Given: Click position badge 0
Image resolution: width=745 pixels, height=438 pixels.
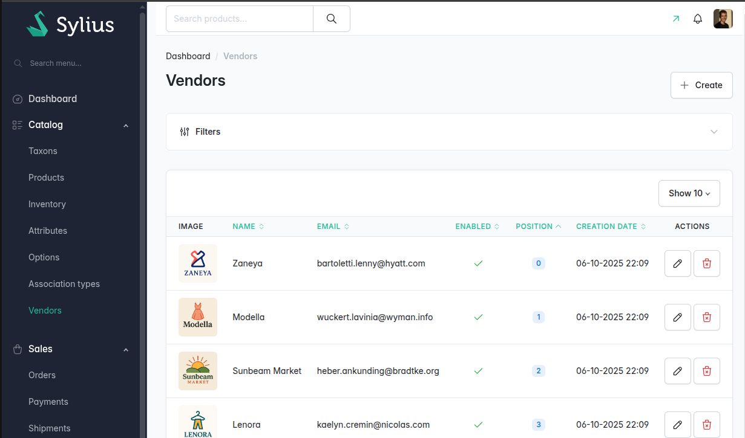Looking at the screenshot, I should tap(539, 263).
